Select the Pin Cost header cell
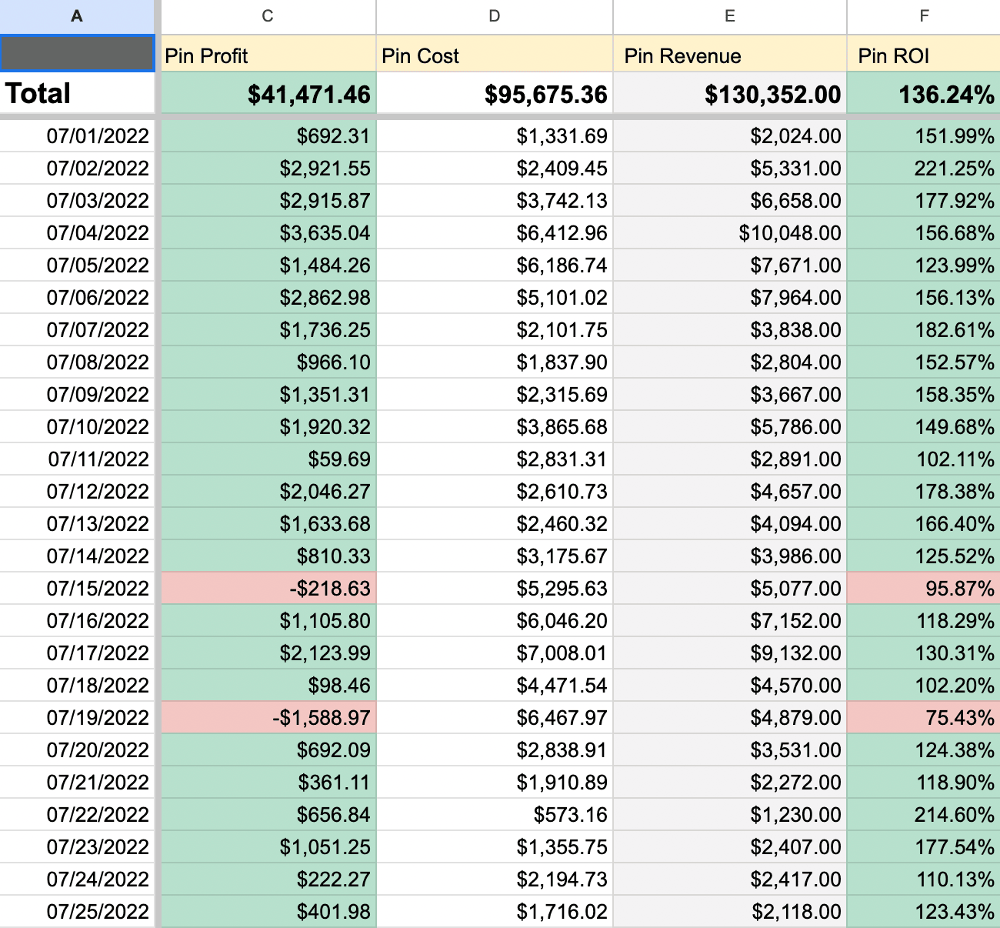The width and height of the screenshot is (1000, 928). 494,55
